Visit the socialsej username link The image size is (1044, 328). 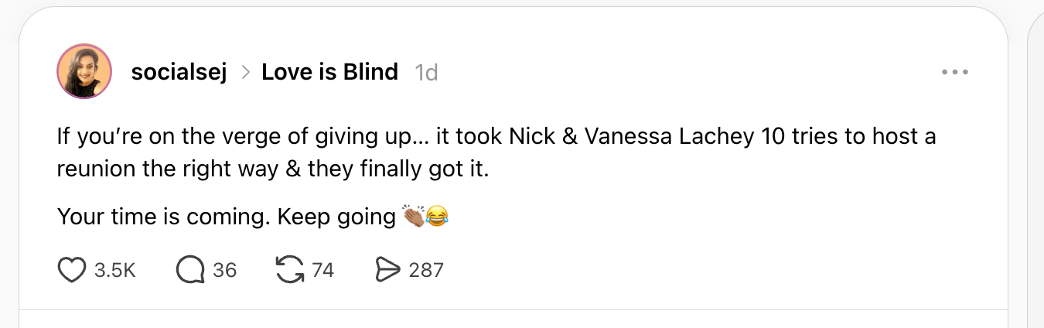click(x=179, y=73)
